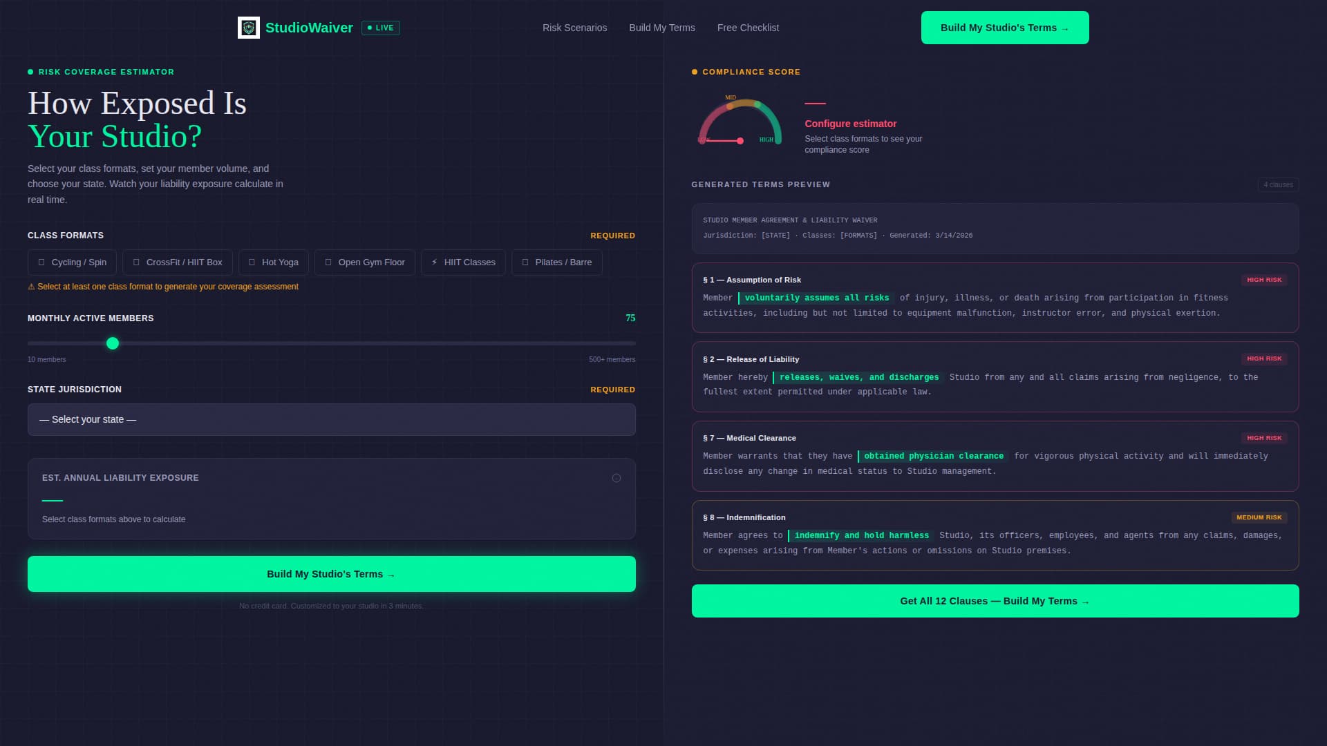Toggle the Hot Yoga class format

274,262
